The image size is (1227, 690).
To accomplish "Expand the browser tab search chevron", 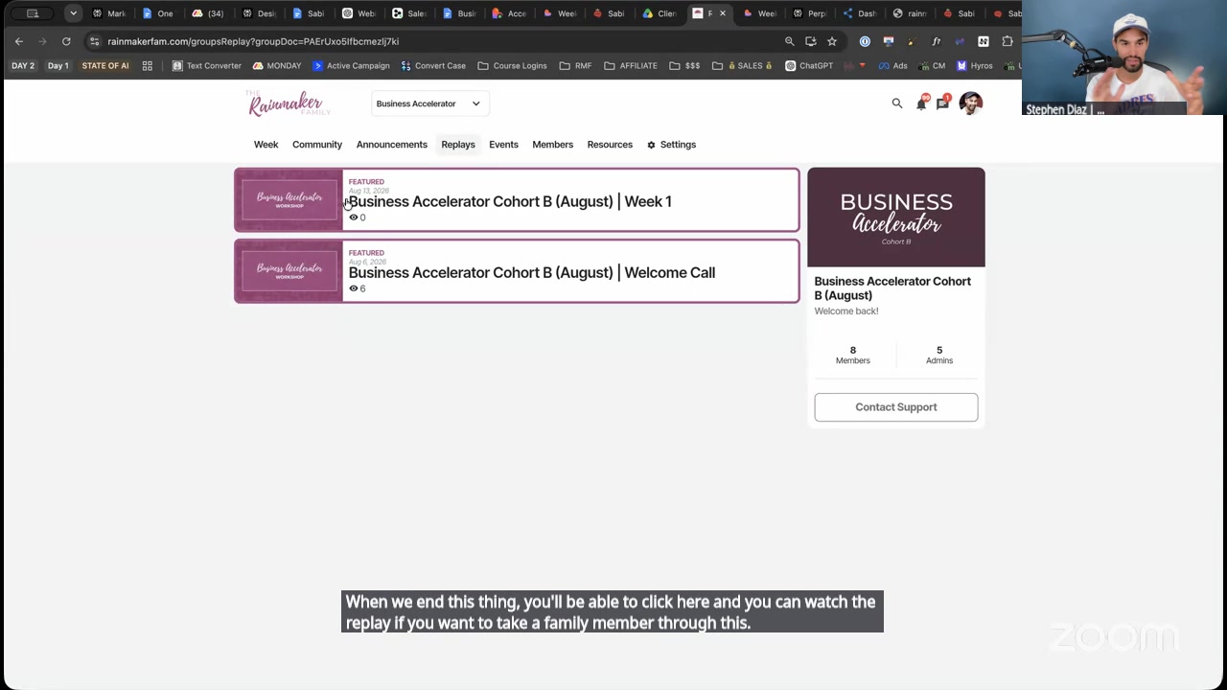I will coord(73,13).
